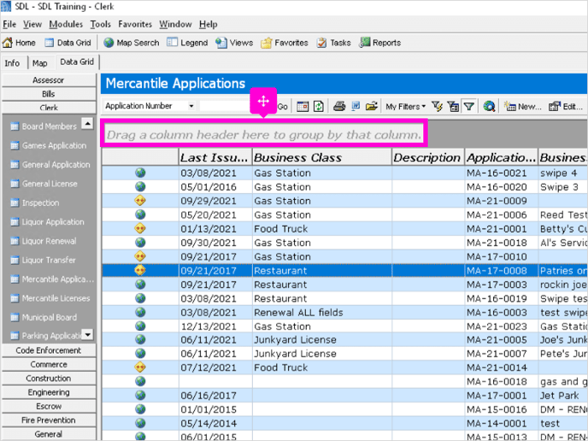Click the Word export icon

[x=356, y=107]
